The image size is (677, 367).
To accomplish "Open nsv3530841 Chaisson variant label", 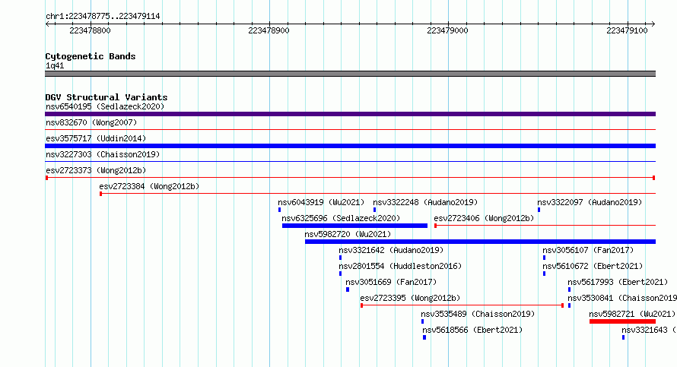I will tap(622, 298).
